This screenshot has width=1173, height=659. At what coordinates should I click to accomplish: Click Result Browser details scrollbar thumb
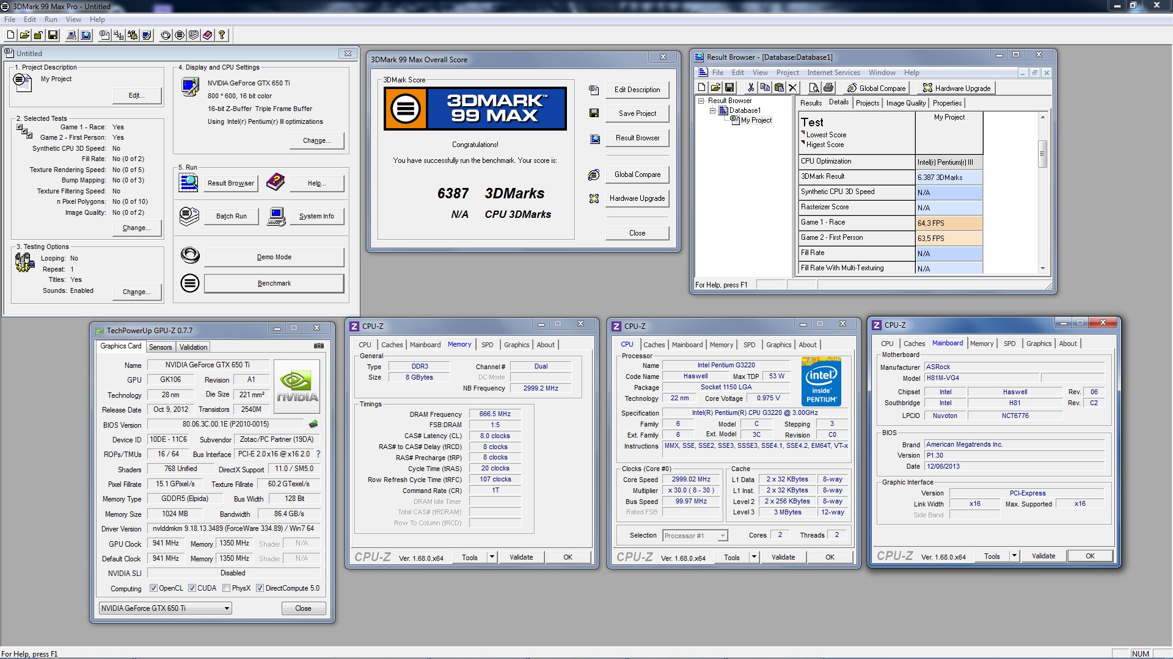point(1042,154)
